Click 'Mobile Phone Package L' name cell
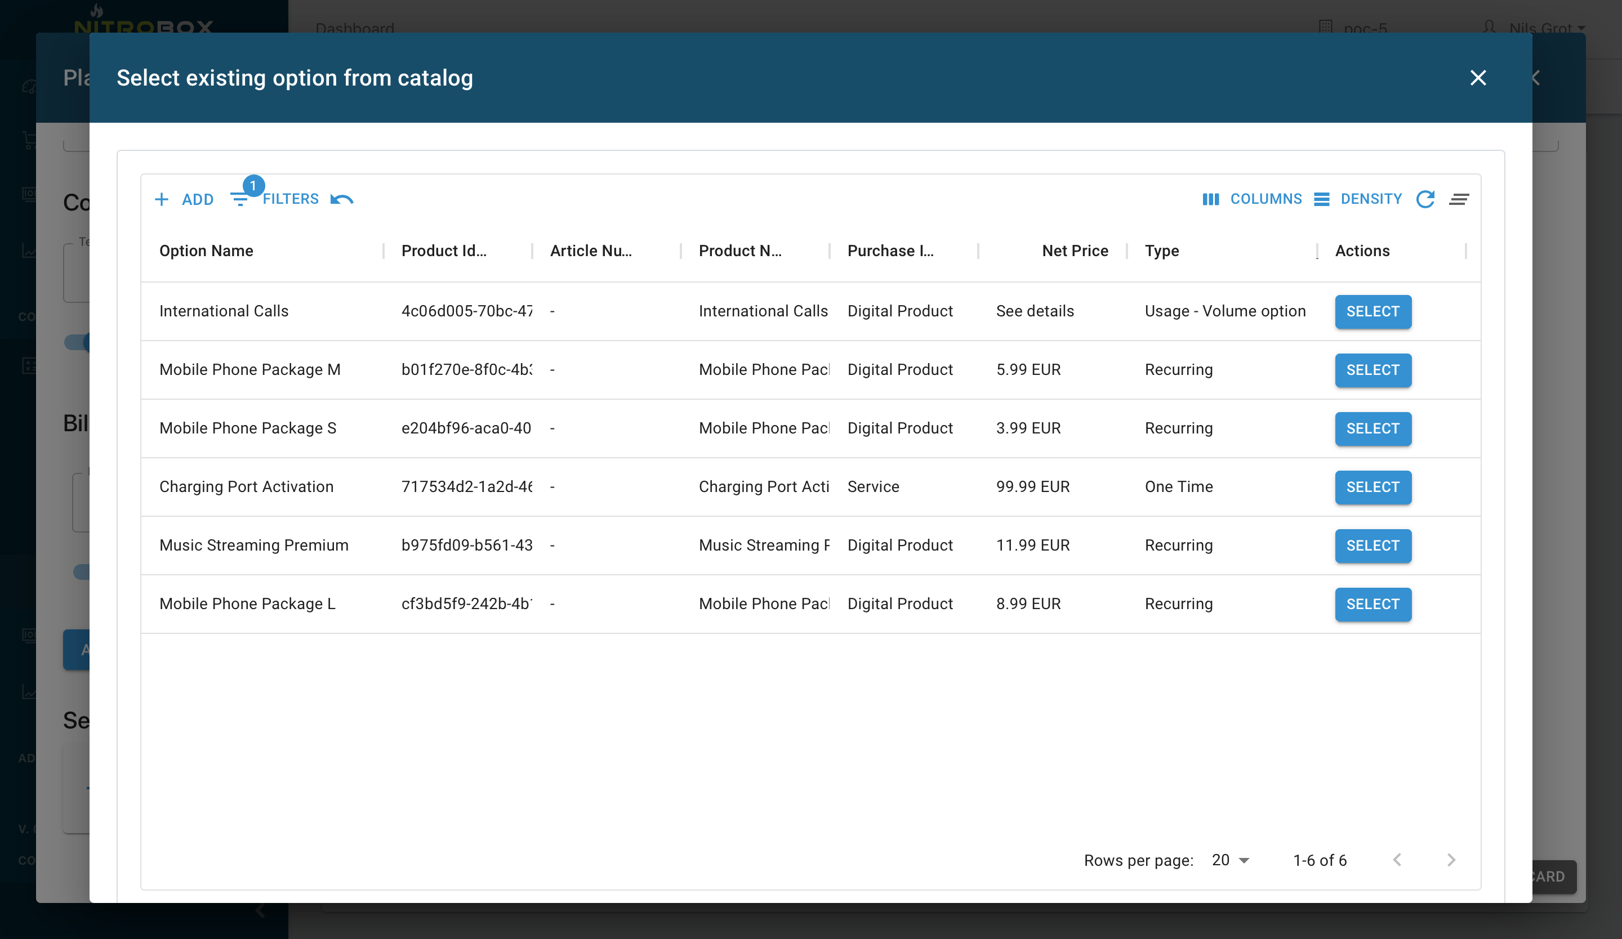 (248, 604)
